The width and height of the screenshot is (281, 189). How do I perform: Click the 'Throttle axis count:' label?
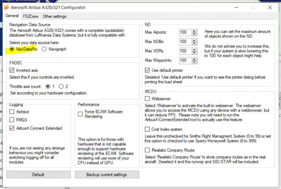[x=26, y=87]
